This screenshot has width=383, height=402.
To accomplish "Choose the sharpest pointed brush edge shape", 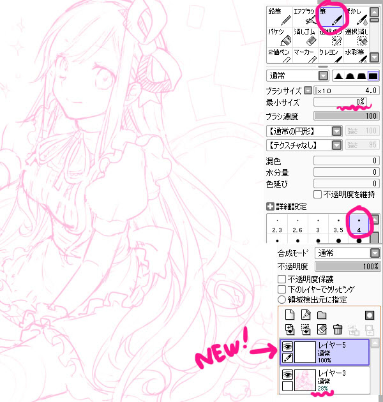I will [338, 76].
